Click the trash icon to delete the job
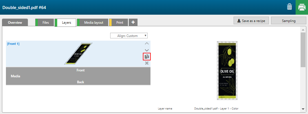 coord(289,7)
